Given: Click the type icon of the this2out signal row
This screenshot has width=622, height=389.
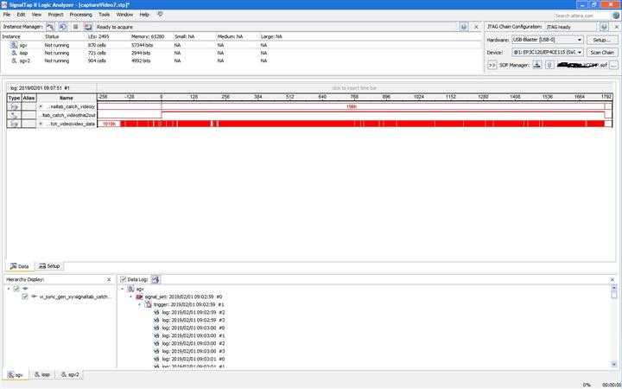Looking at the screenshot, I should [15, 115].
